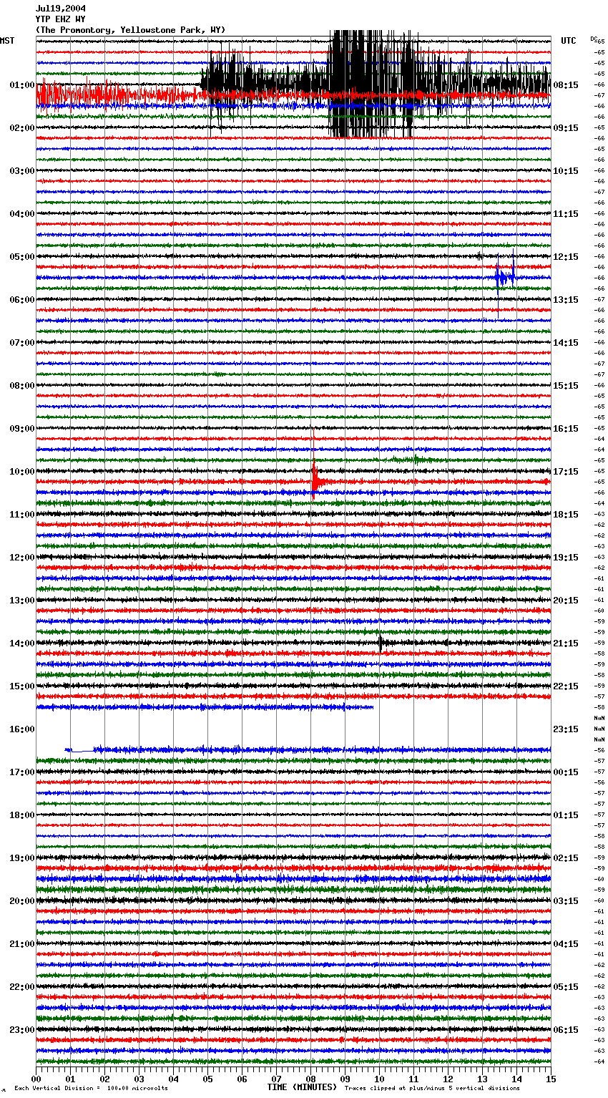
Task: Click the "DC" offset column header
Action: pos(594,39)
